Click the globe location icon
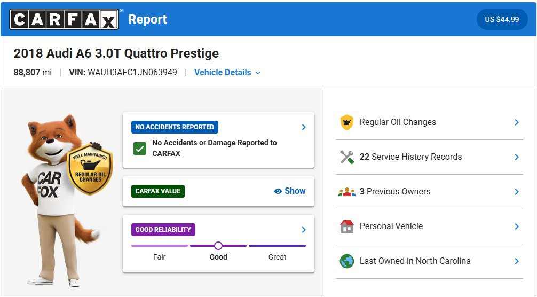 pos(347,261)
